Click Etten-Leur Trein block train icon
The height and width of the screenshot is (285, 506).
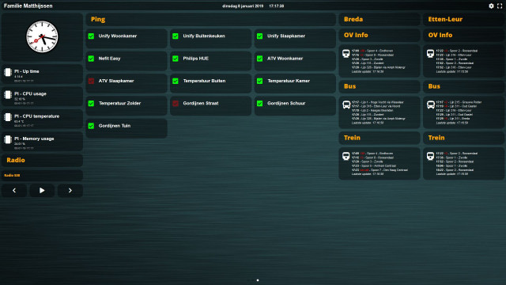point(430,156)
